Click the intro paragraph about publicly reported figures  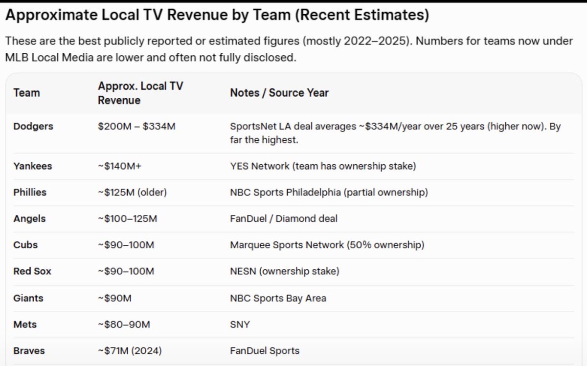pyautogui.click(x=289, y=49)
